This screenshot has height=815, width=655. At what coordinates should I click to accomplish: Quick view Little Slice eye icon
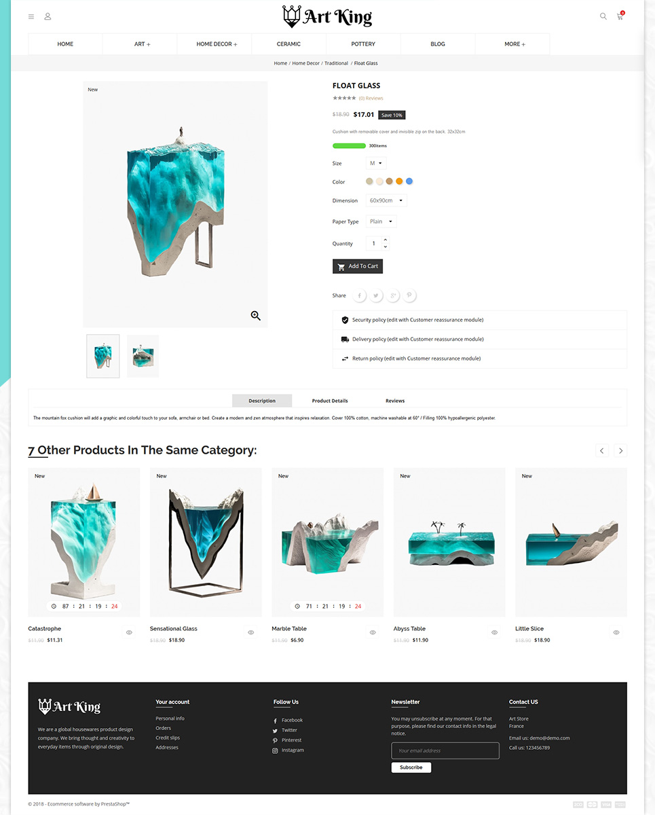pyautogui.click(x=616, y=632)
